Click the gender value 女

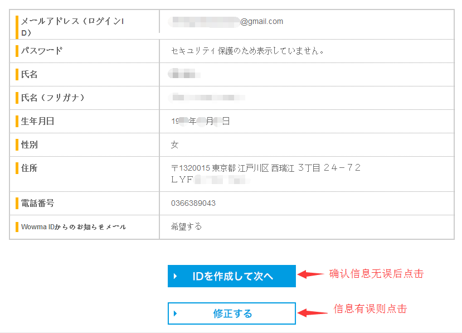click(x=175, y=145)
